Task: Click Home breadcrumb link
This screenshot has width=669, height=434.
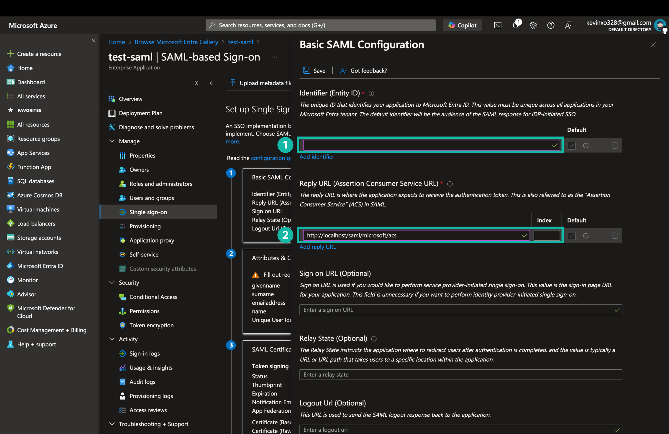Action: [117, 42]
